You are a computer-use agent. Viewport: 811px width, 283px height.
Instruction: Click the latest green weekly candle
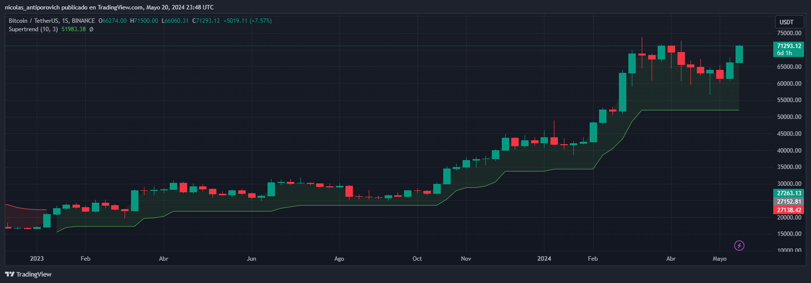coord(739,54)
